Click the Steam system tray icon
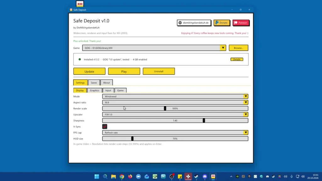Screen dimensions: 322x181 pos(273,177)
